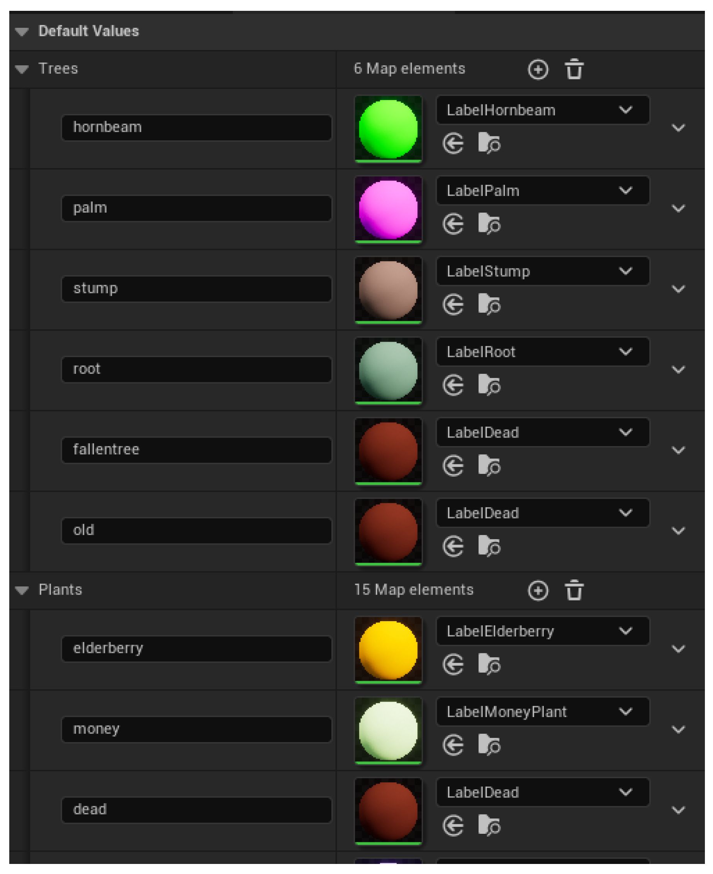713x874 pixels.
Task: Use selected asset arrow for hornbeam row
Action: pos(453,144)
